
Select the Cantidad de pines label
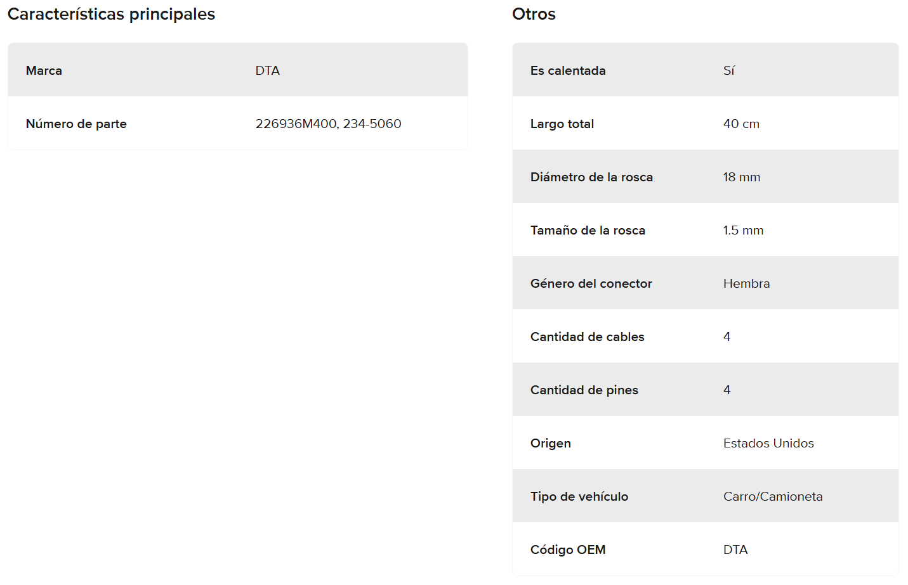pyautogui.click(x=584, y=390)
